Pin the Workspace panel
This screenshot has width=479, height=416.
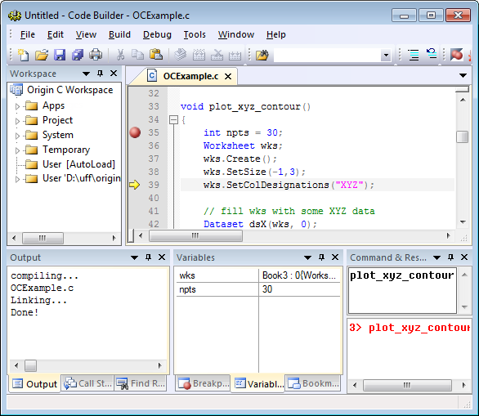click(x=100, y=74)
